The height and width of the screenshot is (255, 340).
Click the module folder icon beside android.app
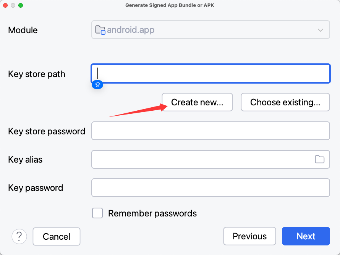click(100, 30)
